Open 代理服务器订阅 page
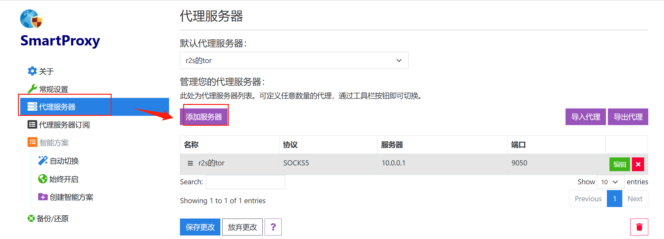Viewport: 664px width, 239px height. (x=64, y=124)
